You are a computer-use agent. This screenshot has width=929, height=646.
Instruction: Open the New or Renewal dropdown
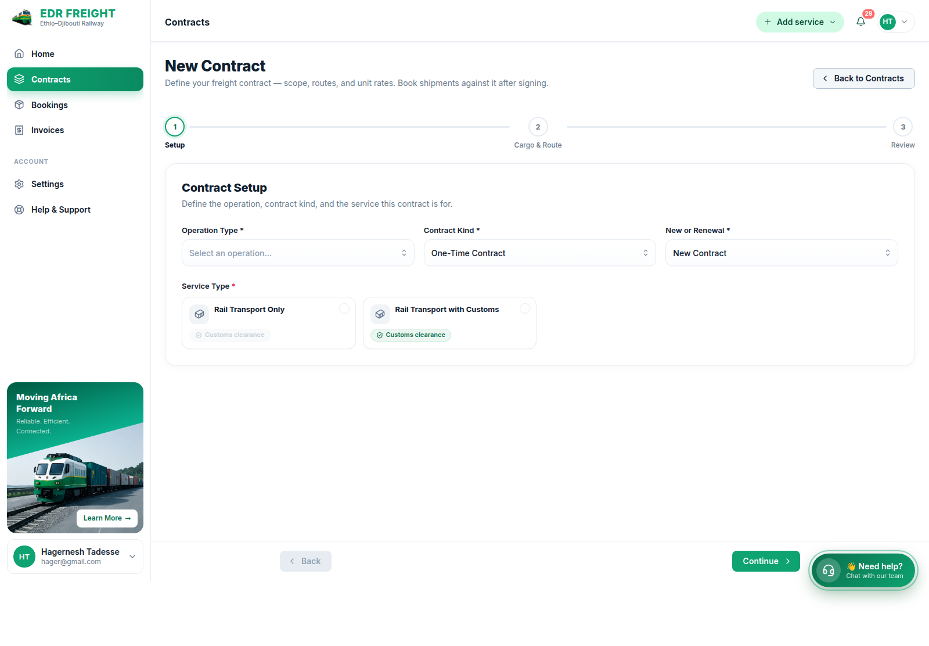782,253
